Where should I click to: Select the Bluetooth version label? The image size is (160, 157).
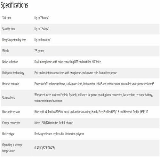(x=11, y=112)
